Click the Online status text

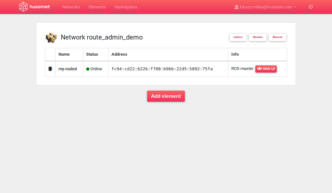coord(96,69)
